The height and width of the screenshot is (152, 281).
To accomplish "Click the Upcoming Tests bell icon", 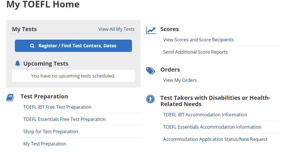I will (x=18, y=63).
